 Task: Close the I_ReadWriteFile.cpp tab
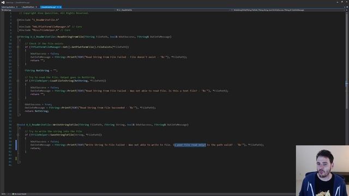[x=61, y=7]
